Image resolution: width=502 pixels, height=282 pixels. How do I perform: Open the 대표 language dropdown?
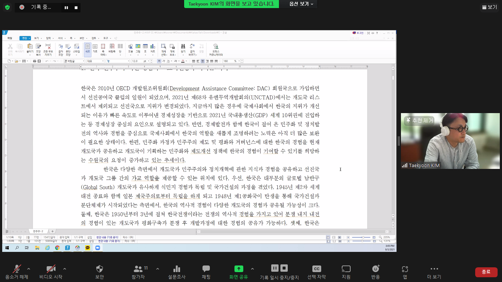click(x=95, y=61)
